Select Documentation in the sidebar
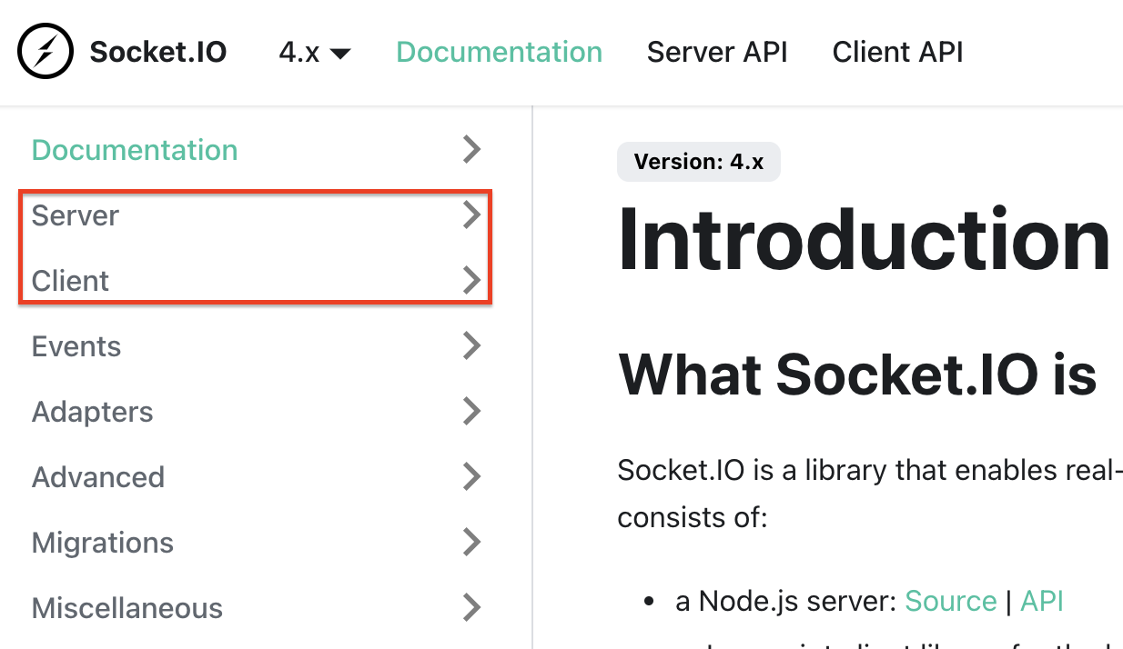 pyautogui.click(x=135, y=150)
